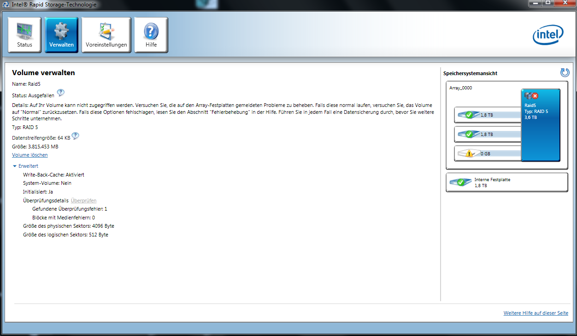Click the Array_0000 label
Image resolution: width=577 pixels, height=336 pixels.
coord(460,88)
